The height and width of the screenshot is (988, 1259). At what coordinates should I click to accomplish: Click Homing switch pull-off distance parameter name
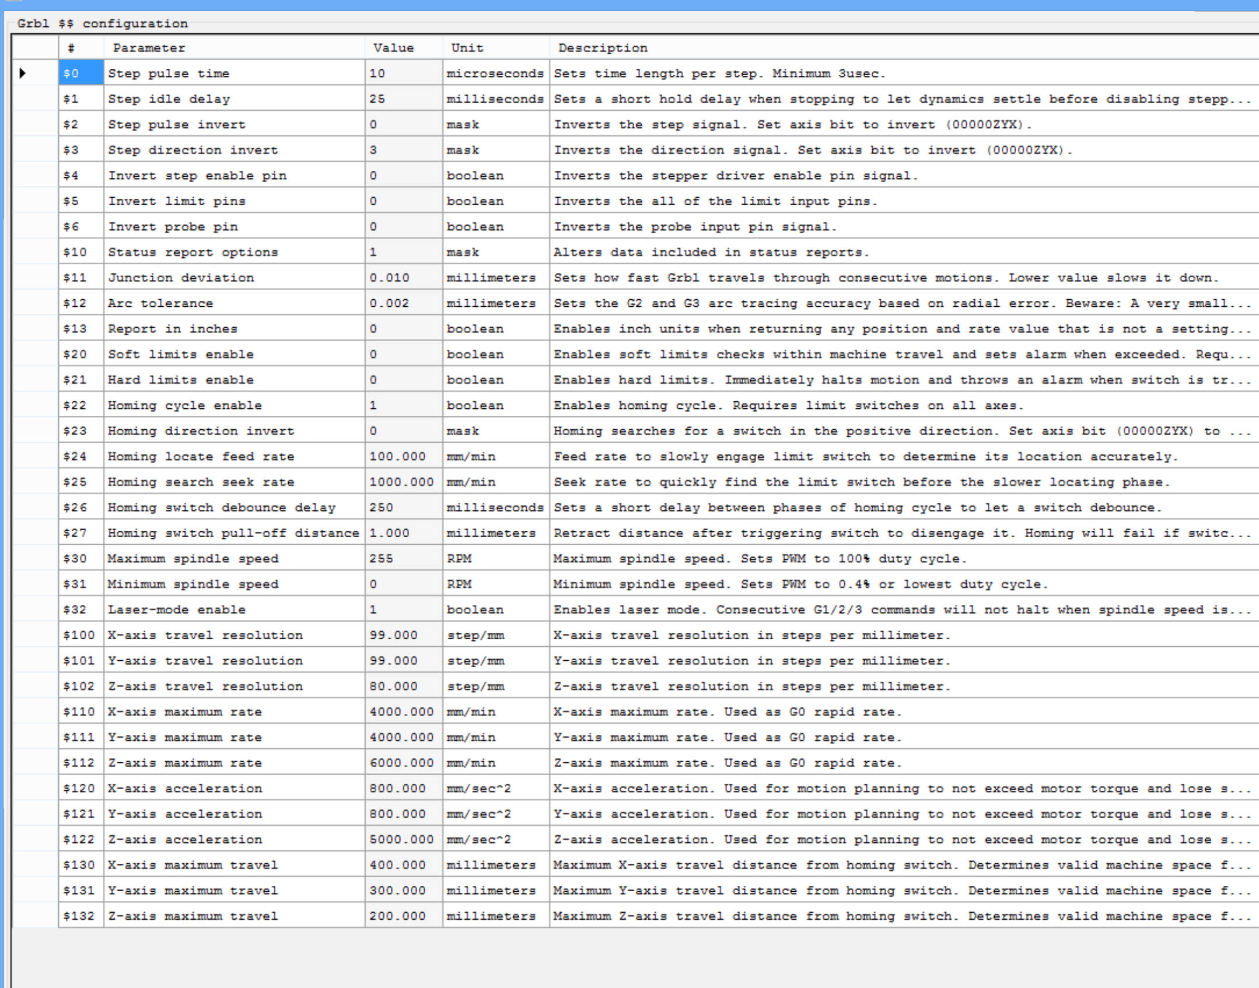[x=233, y=533]
